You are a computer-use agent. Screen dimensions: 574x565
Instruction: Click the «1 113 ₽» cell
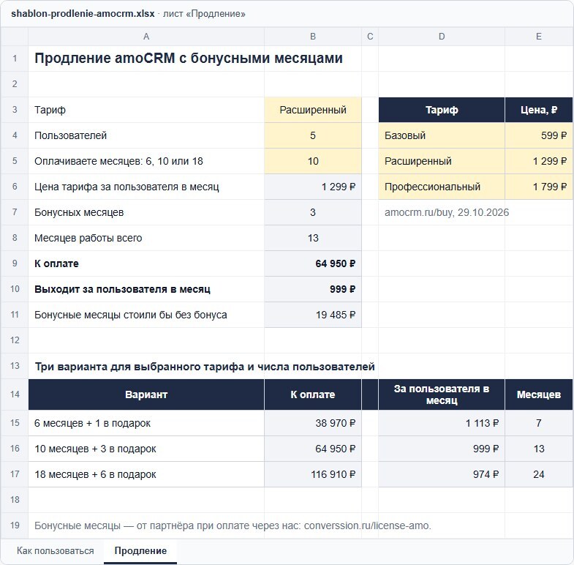(x=442, y=423)
